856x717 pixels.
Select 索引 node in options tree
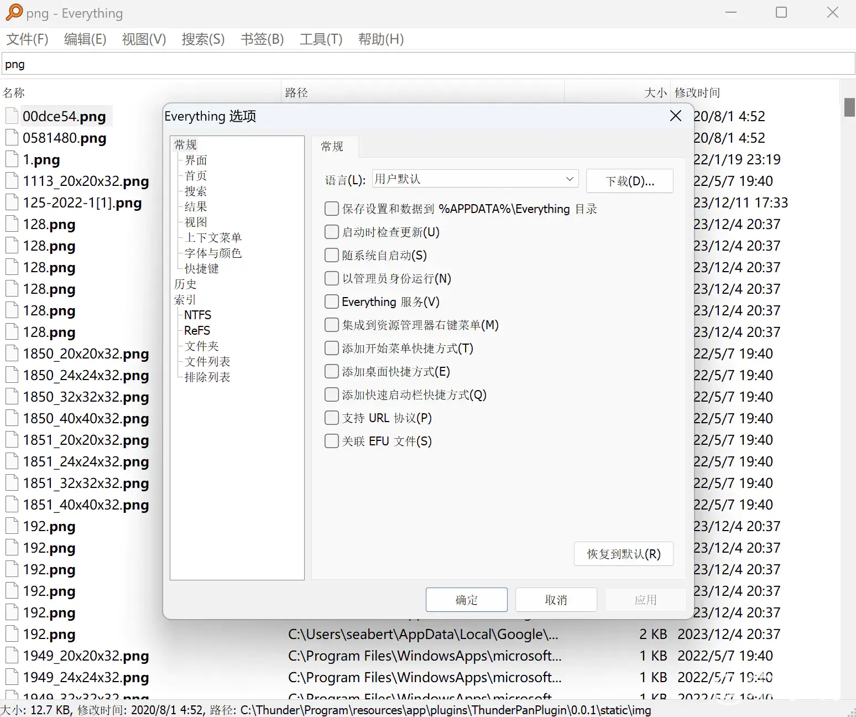tap(185, 299)
